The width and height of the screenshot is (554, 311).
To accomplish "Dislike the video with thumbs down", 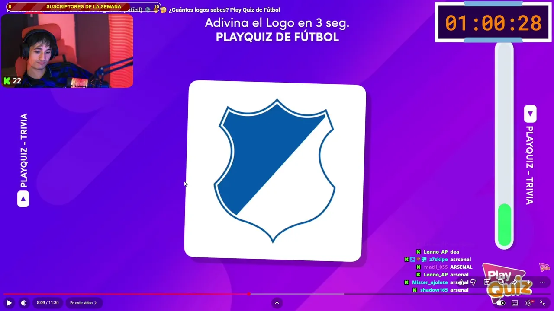I will [473, 282].
